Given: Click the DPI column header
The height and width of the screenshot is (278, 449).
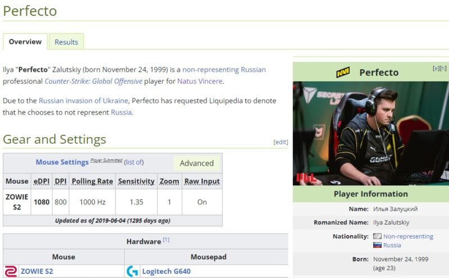Looking at the screenshot, I should (61, 181).
